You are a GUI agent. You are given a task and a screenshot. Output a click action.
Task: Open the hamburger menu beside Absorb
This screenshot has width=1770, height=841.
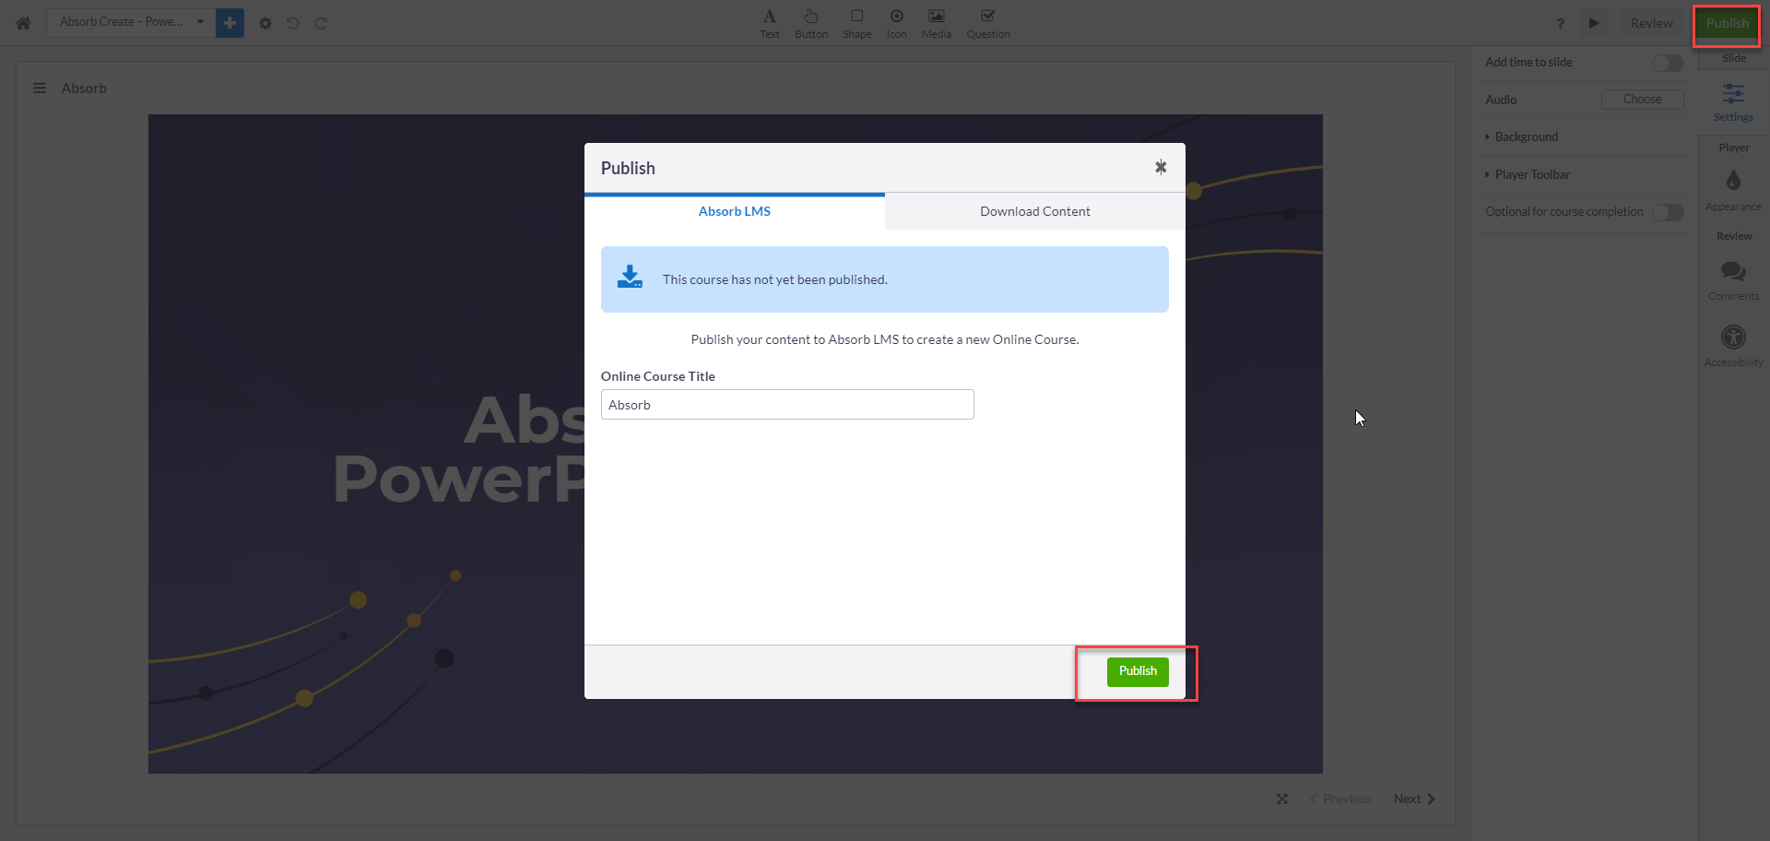40,89
